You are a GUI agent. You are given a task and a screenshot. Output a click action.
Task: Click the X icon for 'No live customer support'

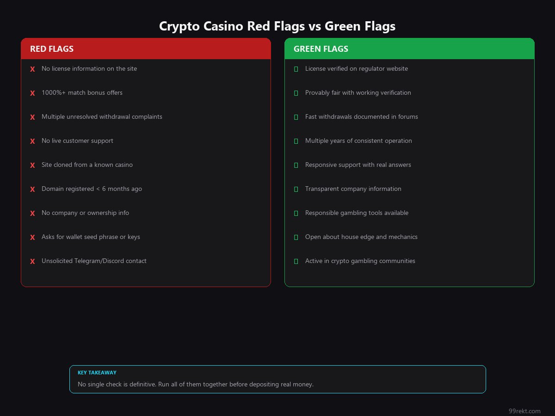(32, 141)
